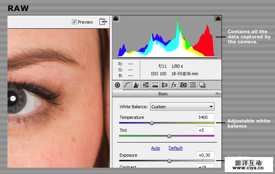Click the Tint value field
Image resolution: width=275 pixels, height=174 pixels.
pos(205,130)
